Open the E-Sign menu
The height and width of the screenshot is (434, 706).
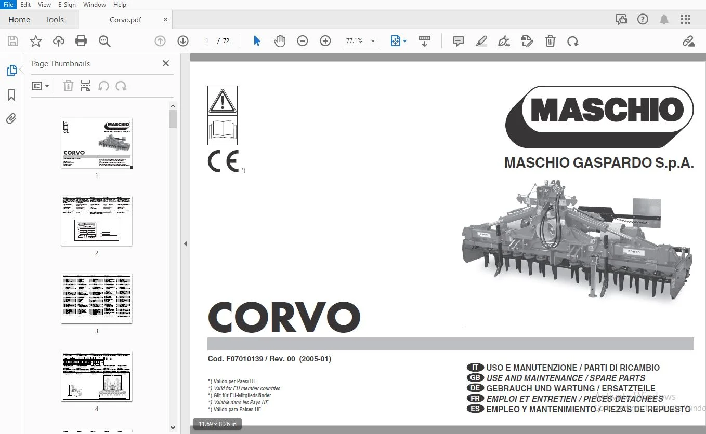click(67, 5)
